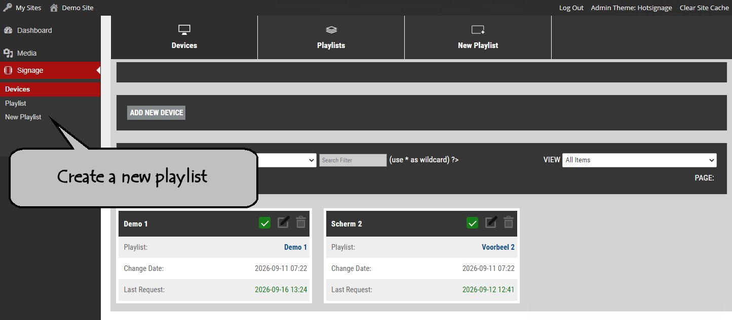Open the Devices top tab

tap(184, 37)
